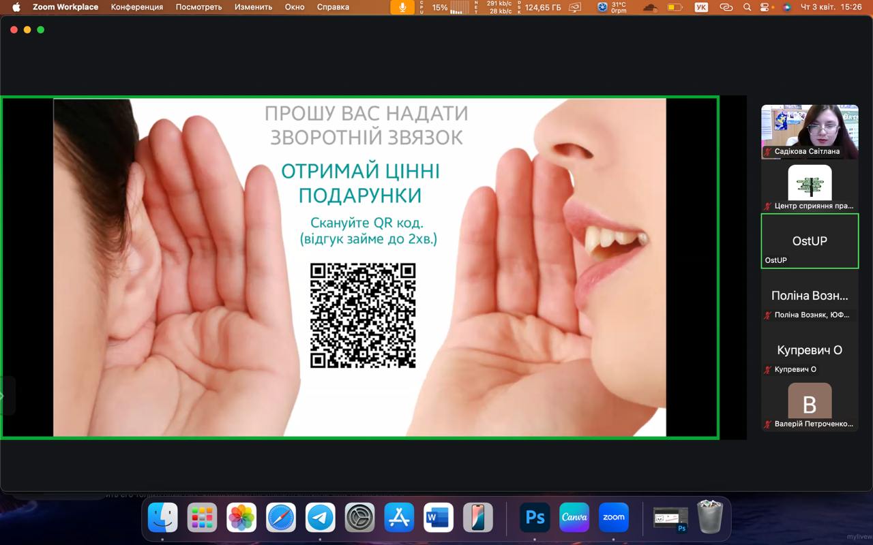
Task: Open Safari browser from the dock
Action: click(281, 518)
